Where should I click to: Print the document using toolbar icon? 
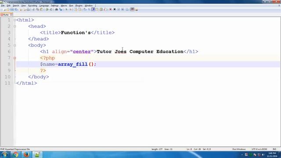coord(28,9)
